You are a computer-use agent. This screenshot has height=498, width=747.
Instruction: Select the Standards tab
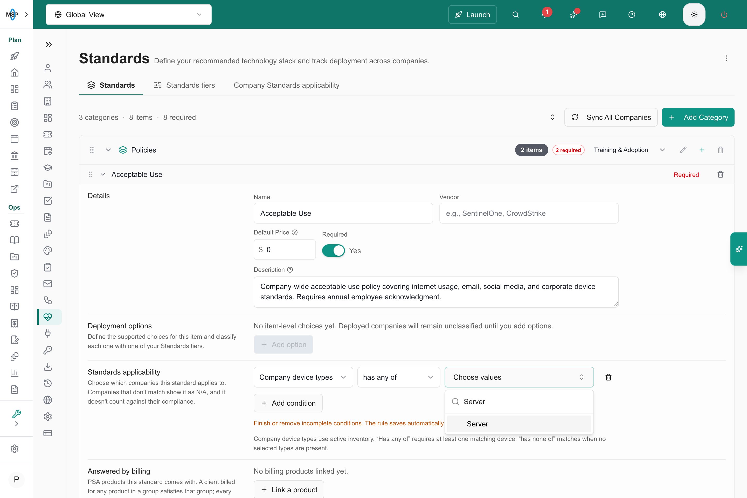point(111,85)
